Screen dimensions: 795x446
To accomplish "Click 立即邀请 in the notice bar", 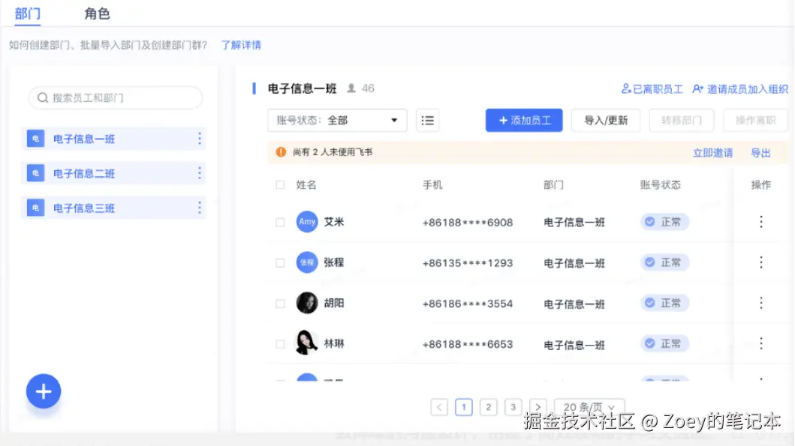I will [x=712, y=152].
